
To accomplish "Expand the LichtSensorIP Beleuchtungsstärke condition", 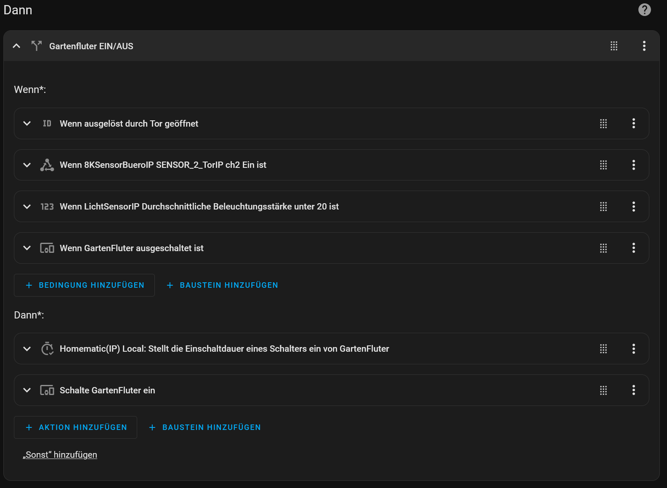I will [27, 207].
